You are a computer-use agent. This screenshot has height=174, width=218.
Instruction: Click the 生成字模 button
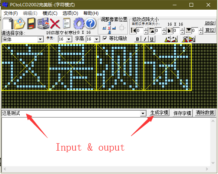click(159, 113)
